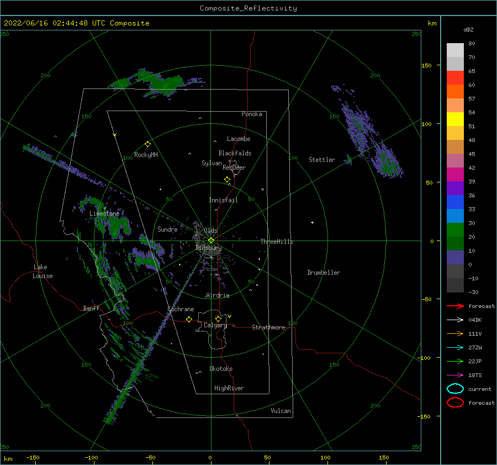Screen dimensions: 497x465
Task: Select the light blue 30–33 dBZ swatch
Action: pos(455,216)
